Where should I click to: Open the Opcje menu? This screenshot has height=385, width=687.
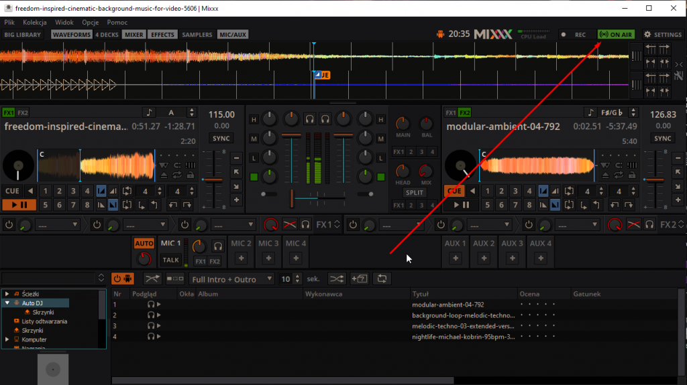click(x=91, y=22)
